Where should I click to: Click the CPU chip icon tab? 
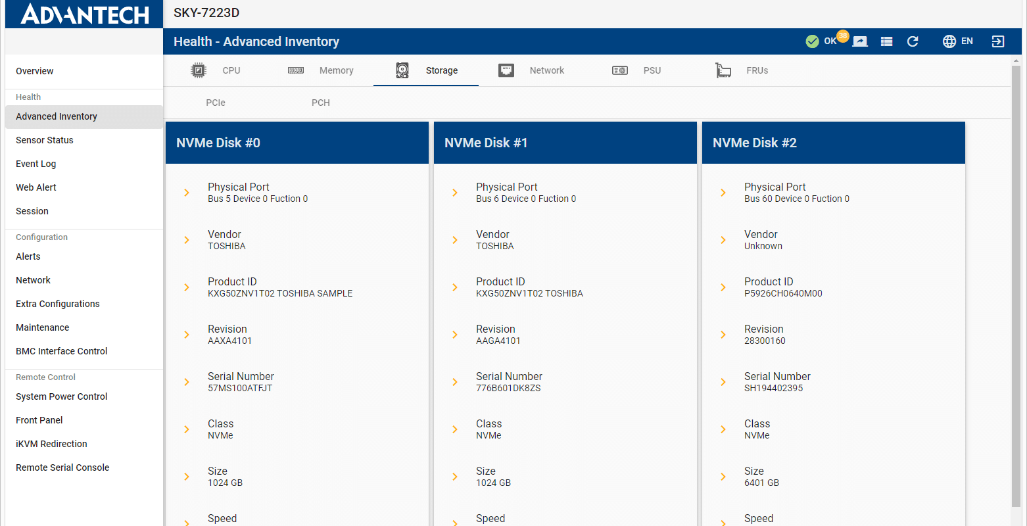tap(199, 70)
